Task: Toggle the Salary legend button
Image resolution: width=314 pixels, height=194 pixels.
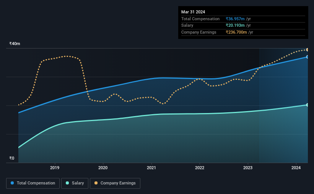Action: pos(75,183)
